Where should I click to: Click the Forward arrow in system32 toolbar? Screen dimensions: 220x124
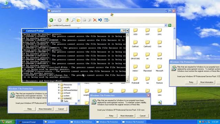pos(59,20)
